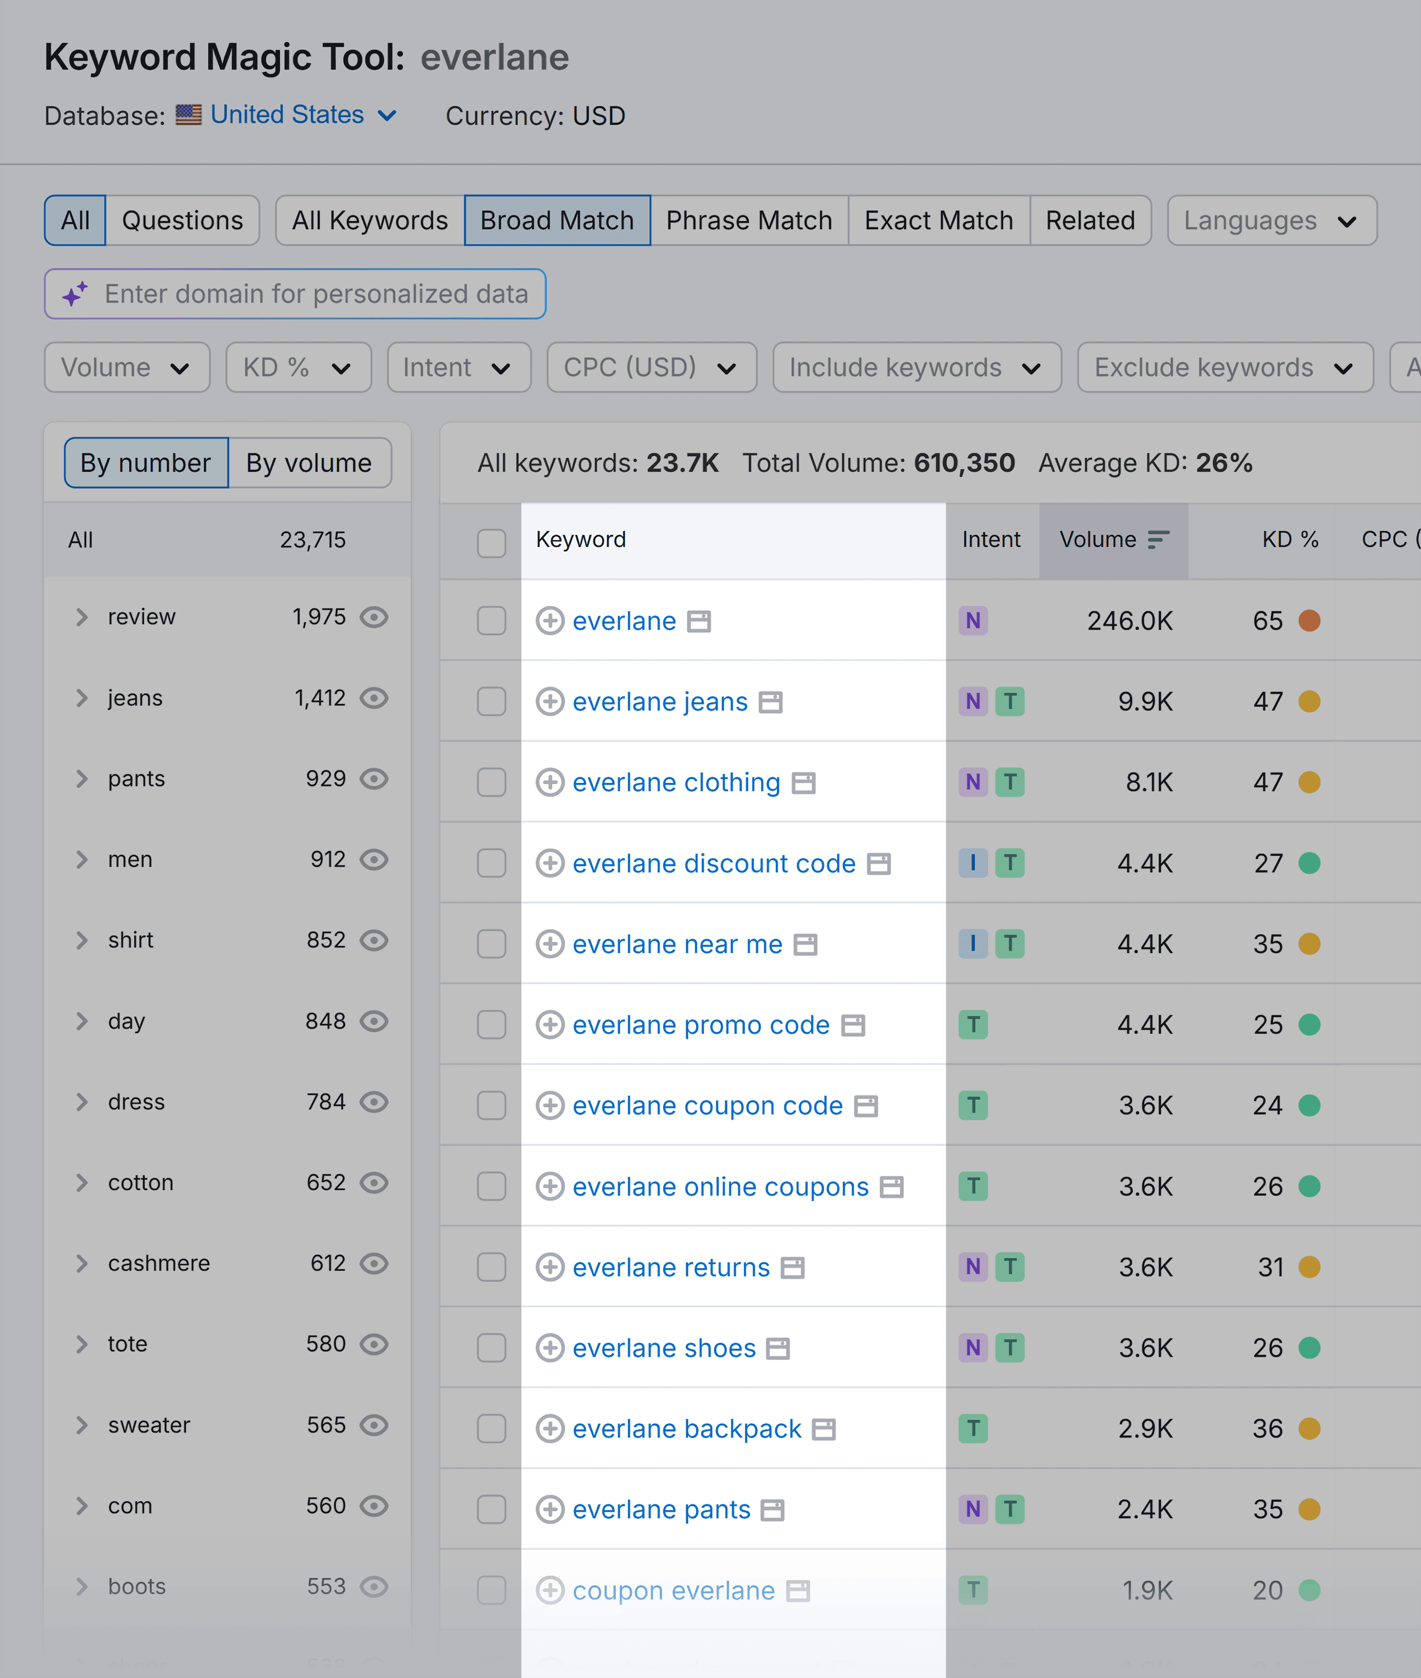Add everlane promo code using plus icon

pos(550,1024)
